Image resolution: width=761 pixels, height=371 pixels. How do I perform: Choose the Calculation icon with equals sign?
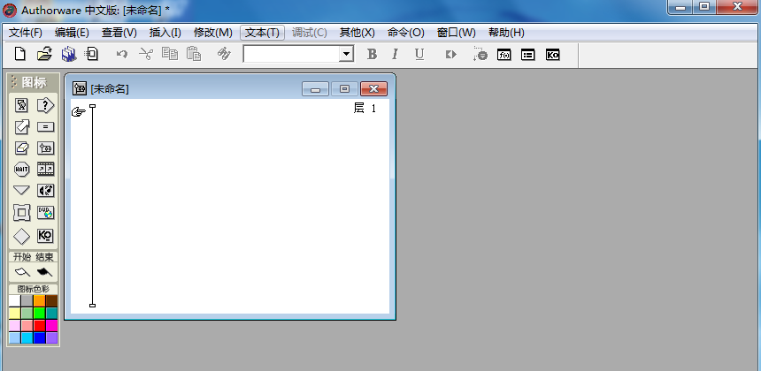click(x=45, y=126)
